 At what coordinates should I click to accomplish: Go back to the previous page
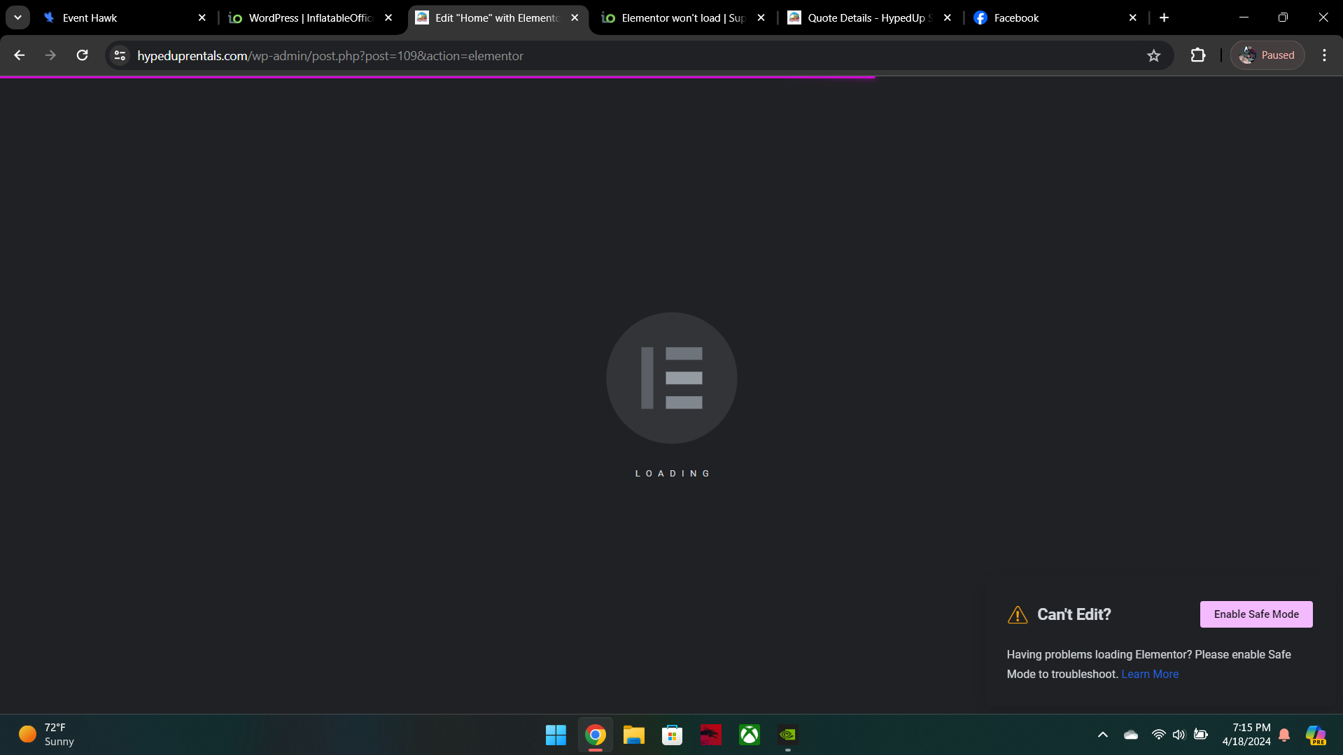[x=20, y=55]
